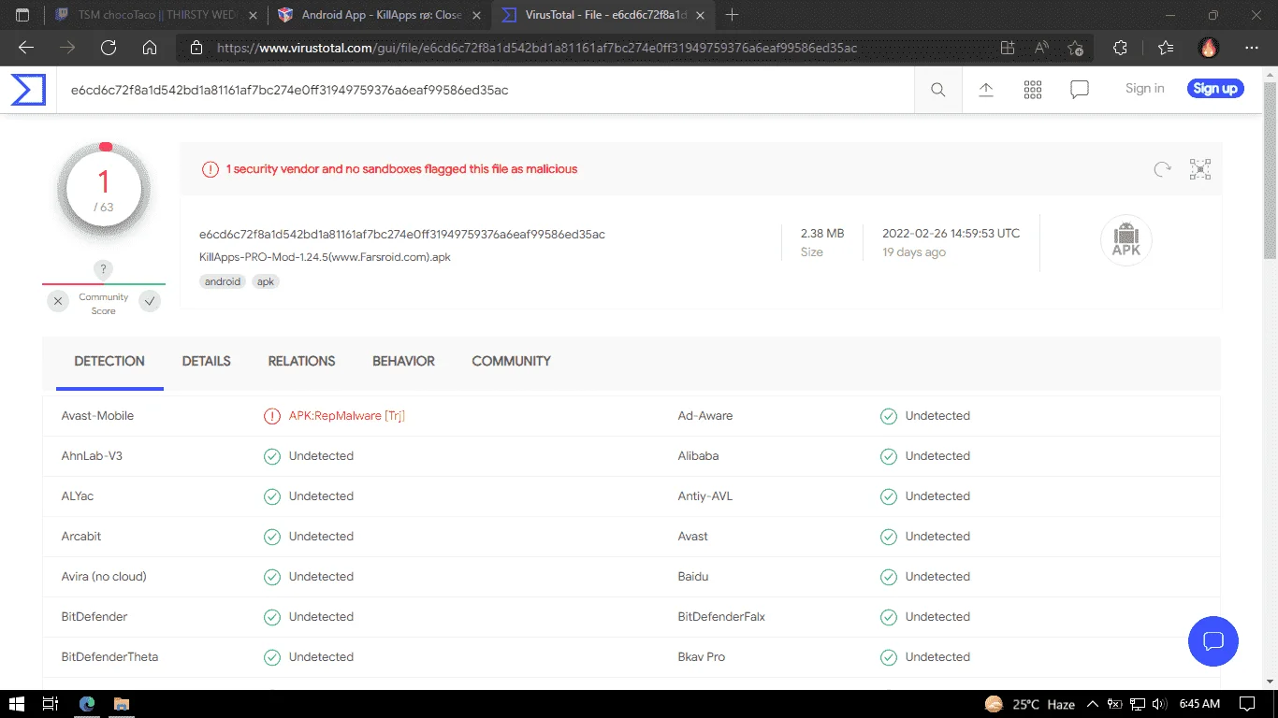Refresh the current page
Screen dimensions: 1278x718
pos(109,48)
